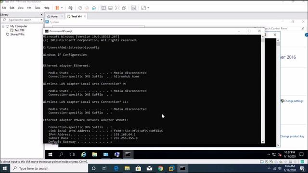
Task: Enter full screen mode
Action: pyautogui.click(x=117, y=8)
